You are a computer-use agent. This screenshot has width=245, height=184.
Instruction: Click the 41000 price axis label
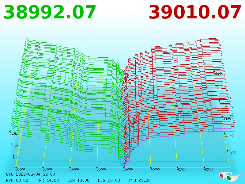click(x=182, y=169)
